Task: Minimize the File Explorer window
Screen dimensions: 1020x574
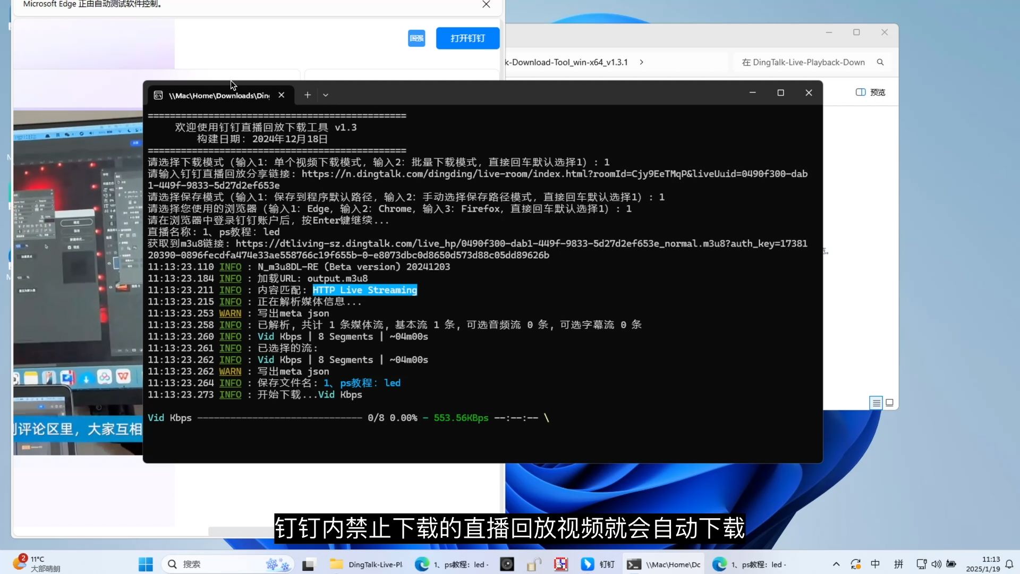Action: point(829,32)
